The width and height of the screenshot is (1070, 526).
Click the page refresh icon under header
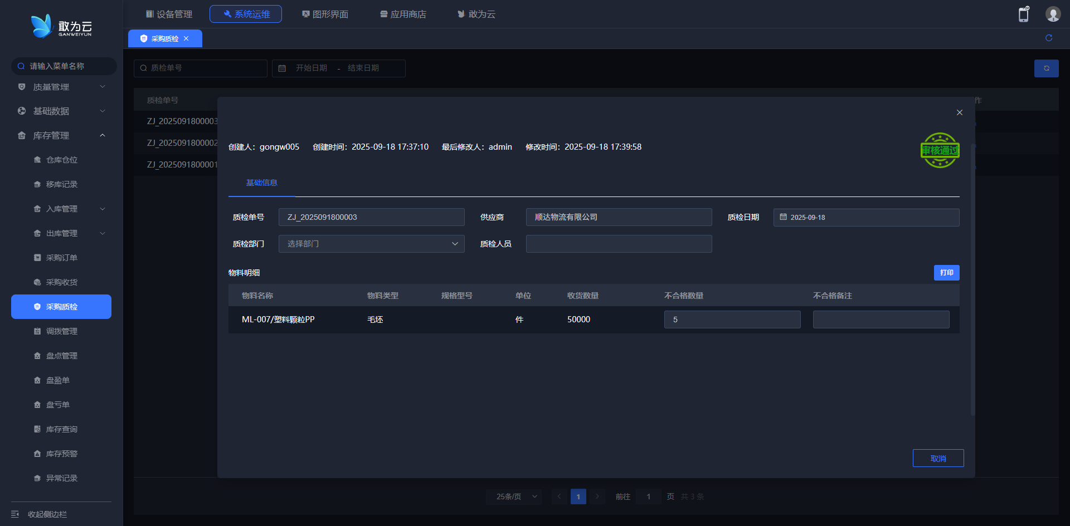click(1048, 38)
